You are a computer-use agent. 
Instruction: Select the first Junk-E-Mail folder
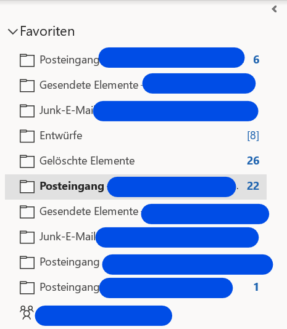pos(136,110)
